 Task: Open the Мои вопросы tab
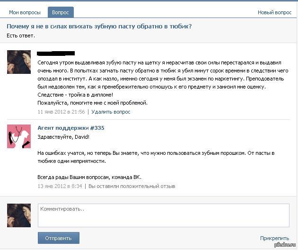[25, 13]
